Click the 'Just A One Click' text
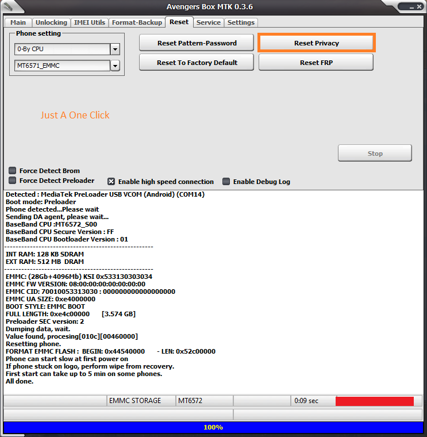427x437 pixels. (x=75, y=115)
